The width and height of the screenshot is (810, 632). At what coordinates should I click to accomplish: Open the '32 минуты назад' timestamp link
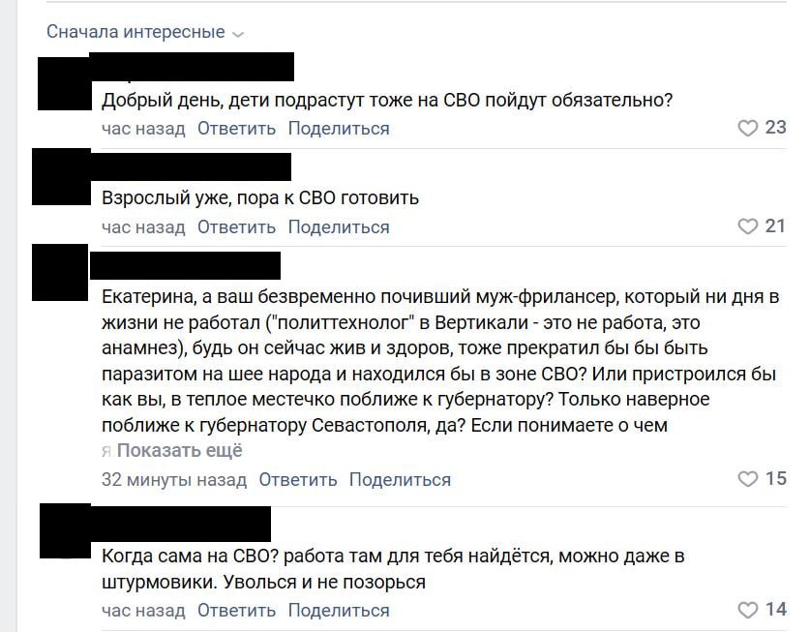pyautogui.click(x=174, y=480)
